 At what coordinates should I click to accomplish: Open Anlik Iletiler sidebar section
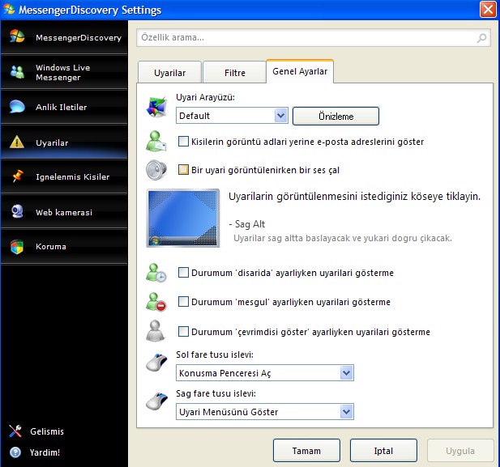64,107
